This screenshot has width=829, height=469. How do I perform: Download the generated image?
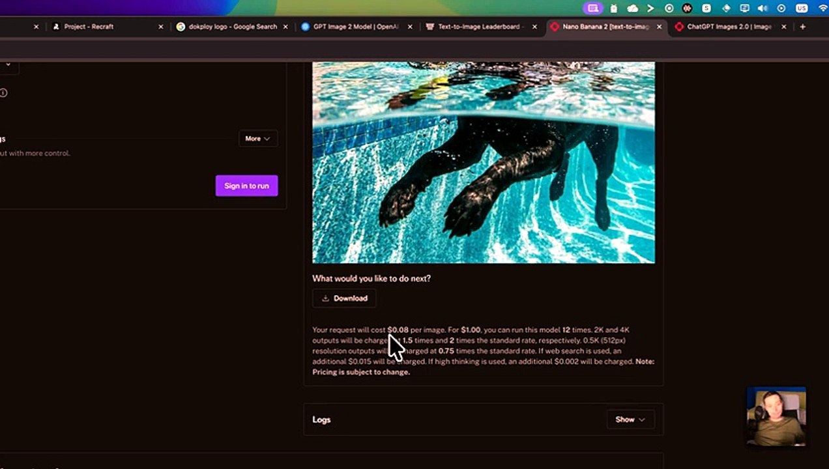(344, 298)
